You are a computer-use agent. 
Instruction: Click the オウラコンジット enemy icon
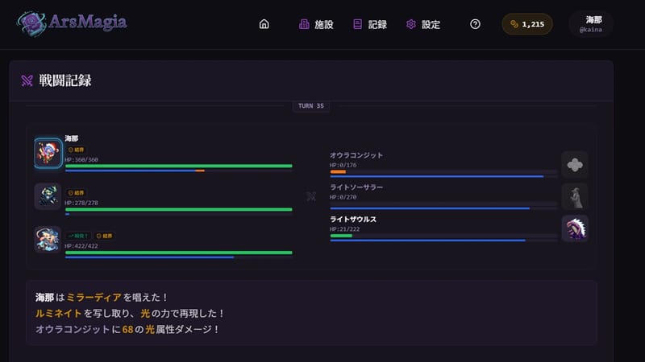tap(575, 165)
